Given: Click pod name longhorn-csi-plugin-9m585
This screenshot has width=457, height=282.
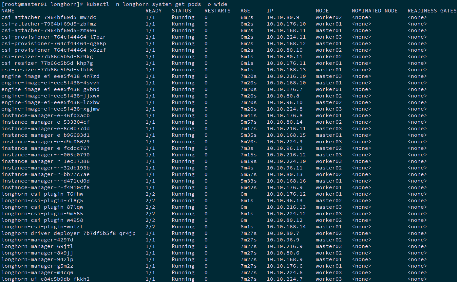Looking at the screenshot, I should point(42,214).
